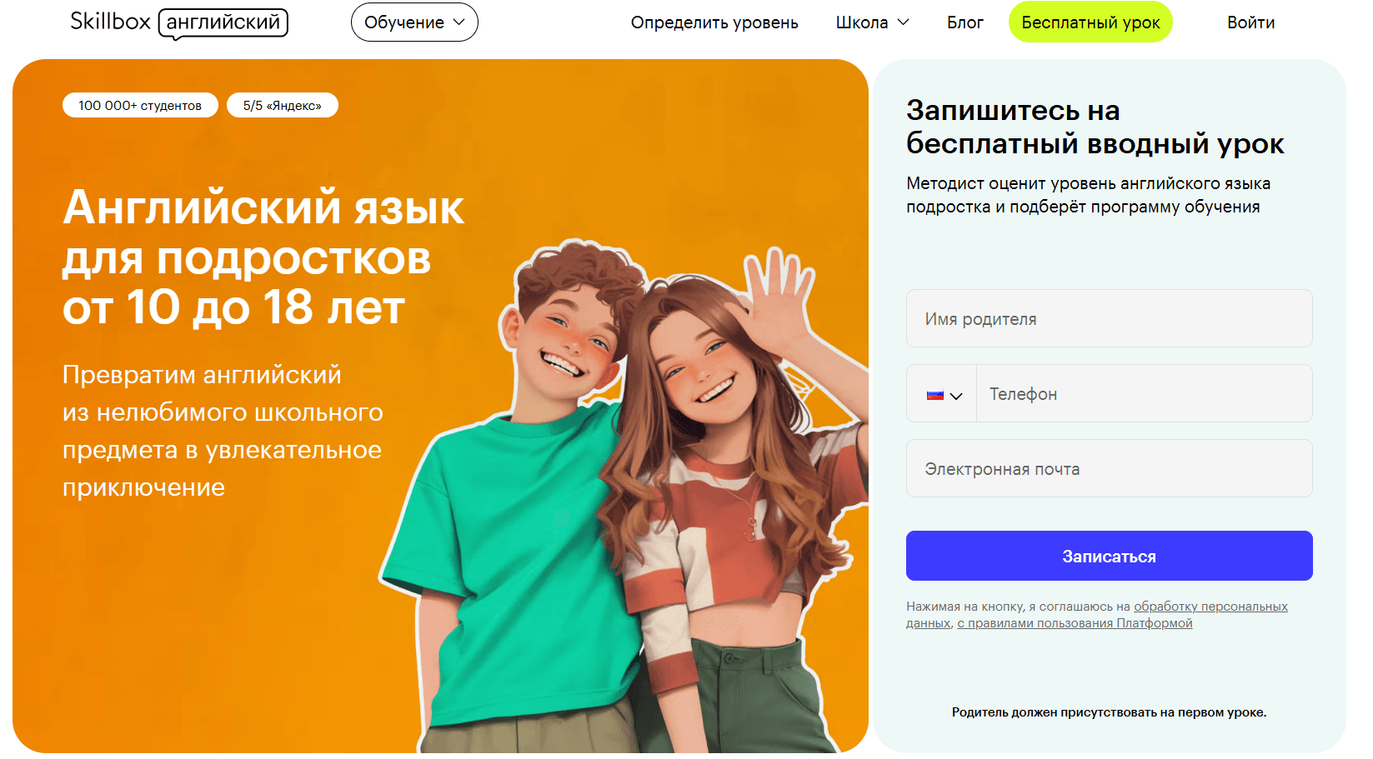Click the Бесплатный урок green button

tap(1090, 22)
